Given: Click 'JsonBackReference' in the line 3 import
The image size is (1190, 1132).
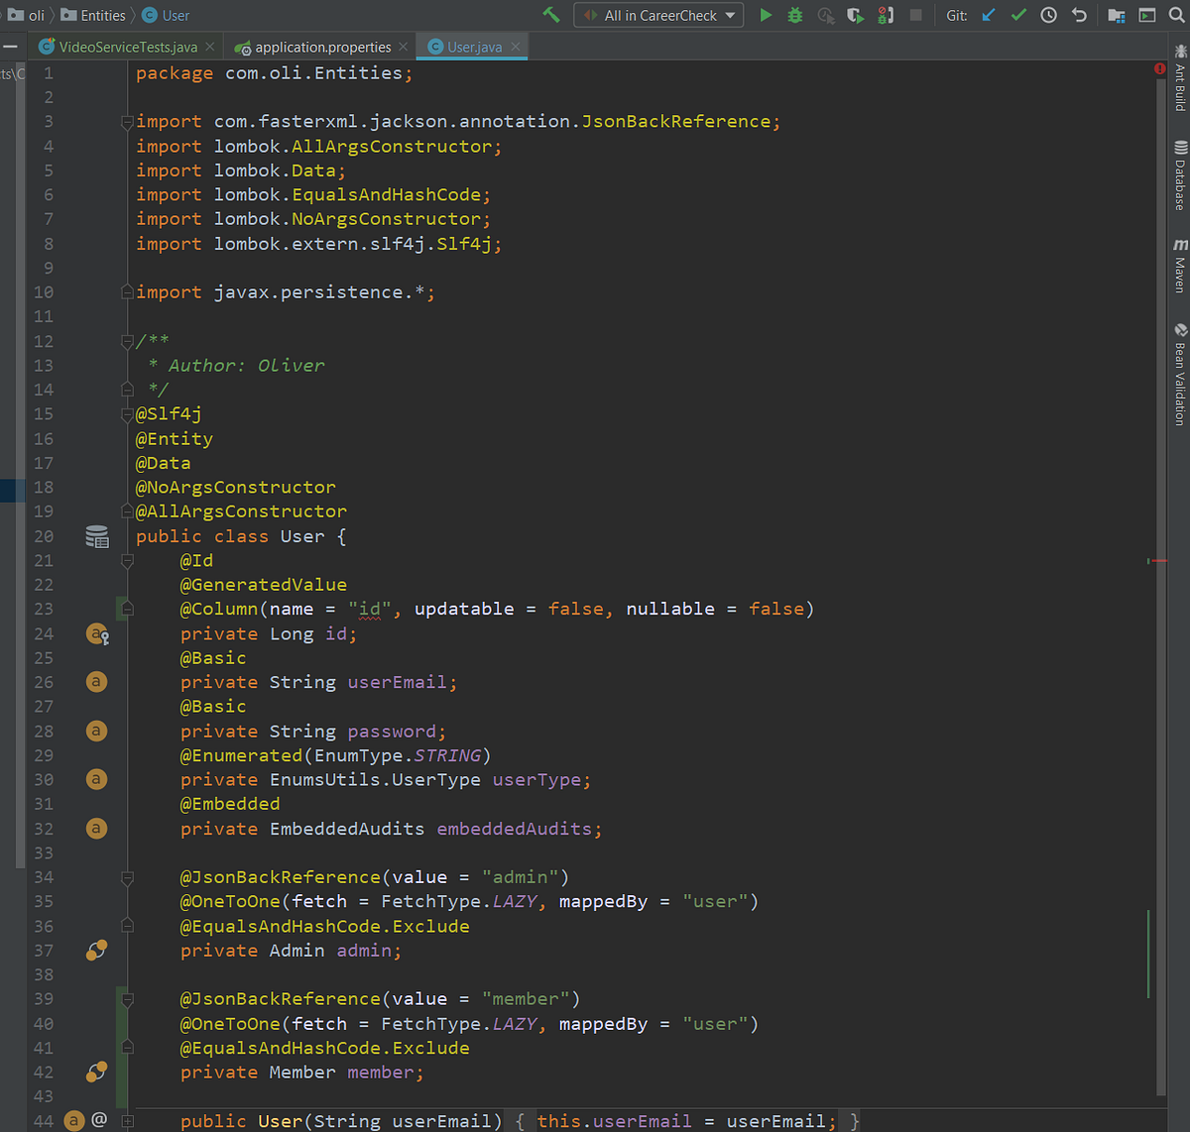Looking at the screenshot, I should coord(676,122).
